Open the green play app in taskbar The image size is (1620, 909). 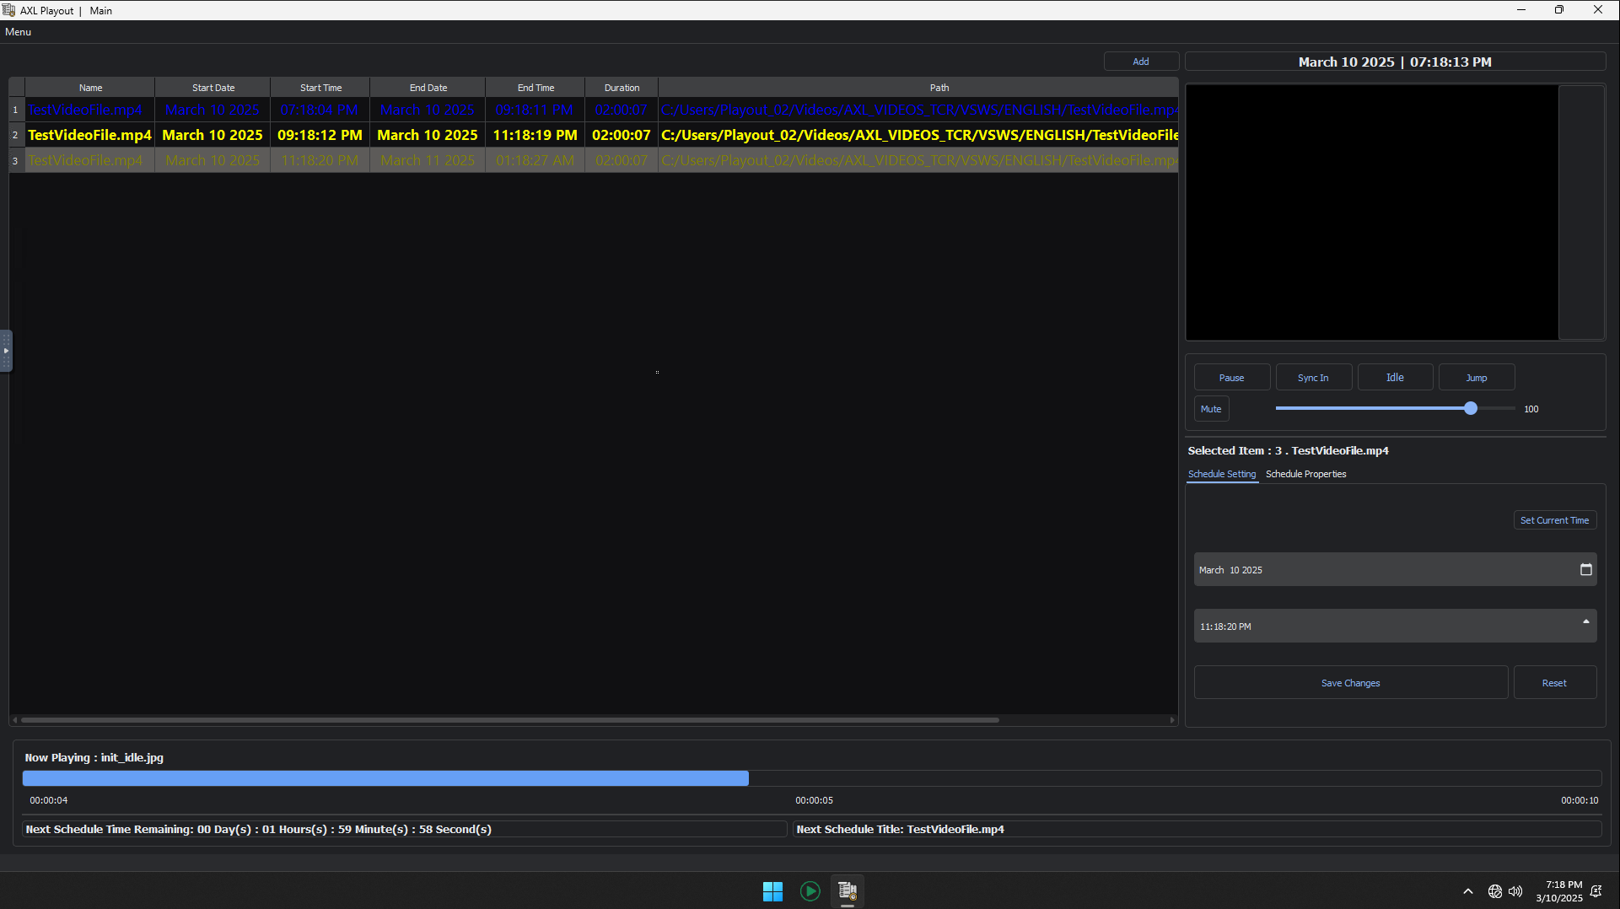point(810,891)
